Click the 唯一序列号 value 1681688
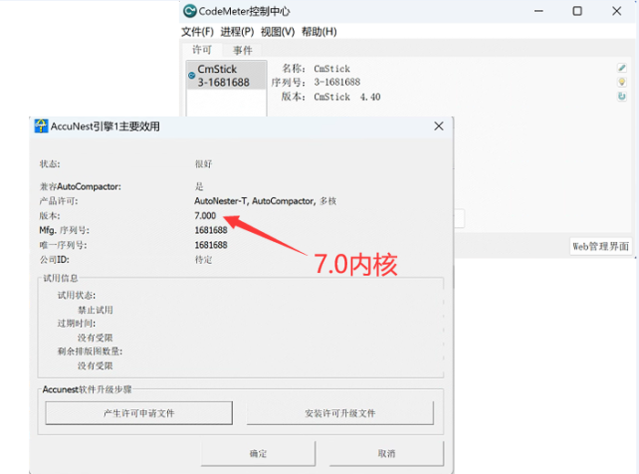This screenshot has width=639, height=474. (211, 245)
